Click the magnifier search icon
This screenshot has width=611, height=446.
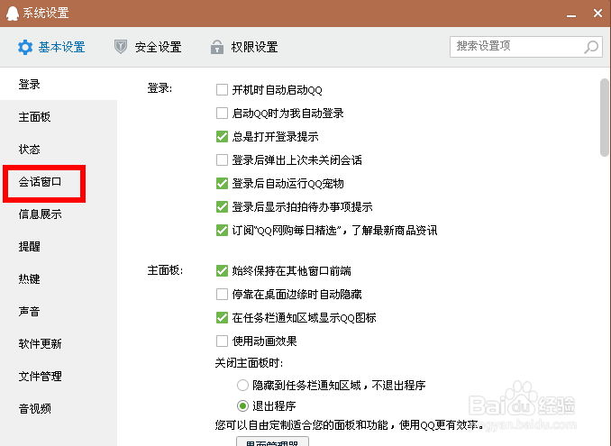click(591, 47)
